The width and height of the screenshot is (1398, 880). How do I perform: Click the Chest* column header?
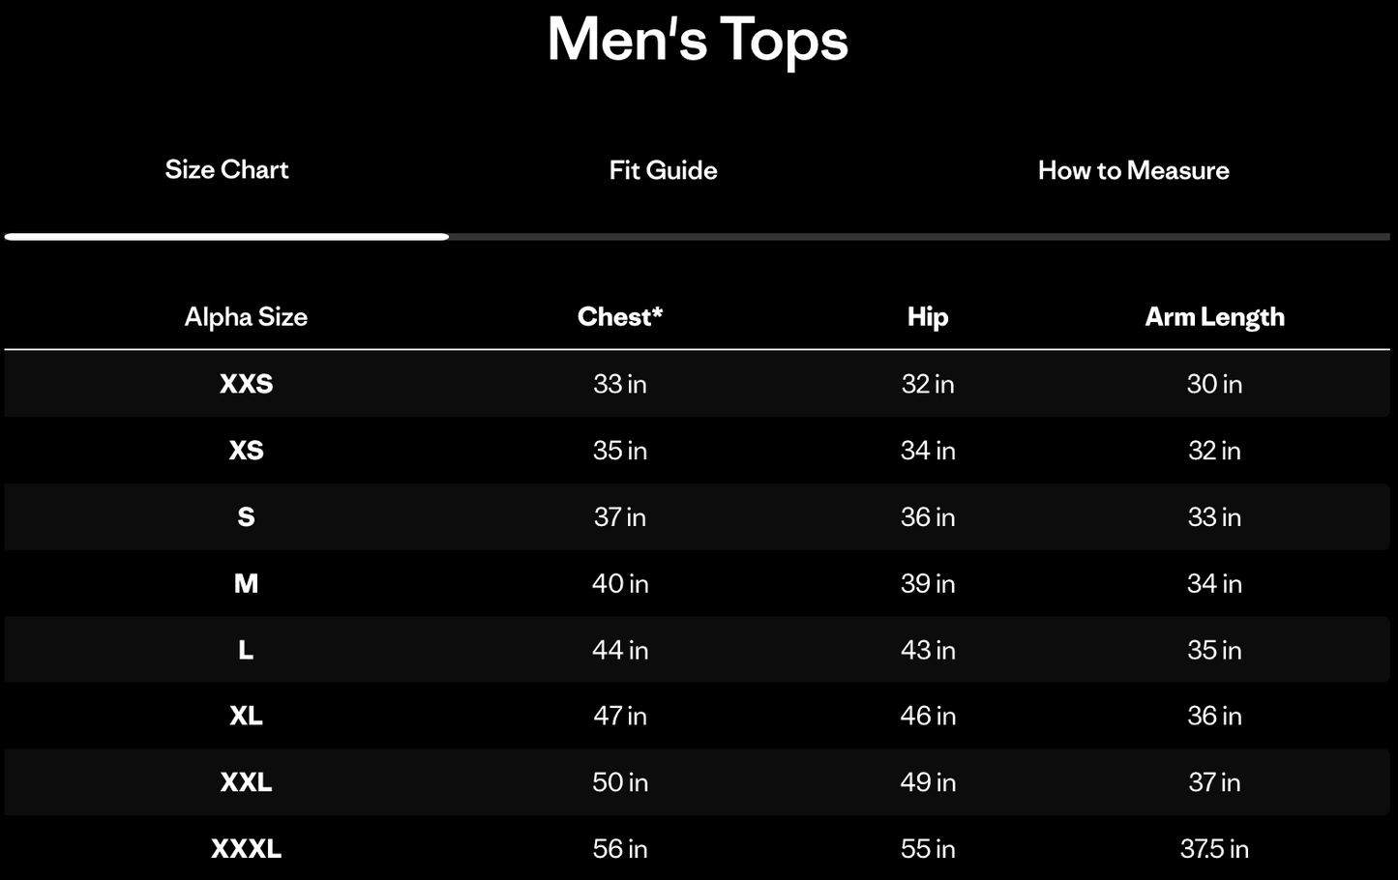tap(619, 316)
